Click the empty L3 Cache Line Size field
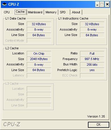Screen dimensions: 111x130 [x=39, y=105]
